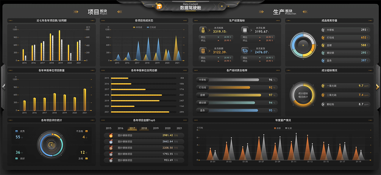Screen dimensions: 381x175
Task: Select the 2019 year tab
Action: click(156, 128)
